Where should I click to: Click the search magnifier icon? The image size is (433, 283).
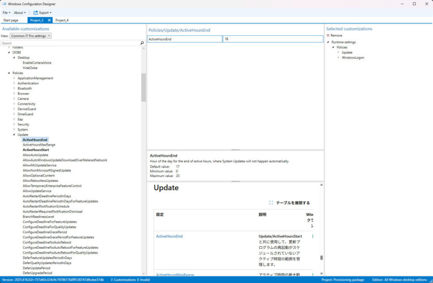[142, 43]
